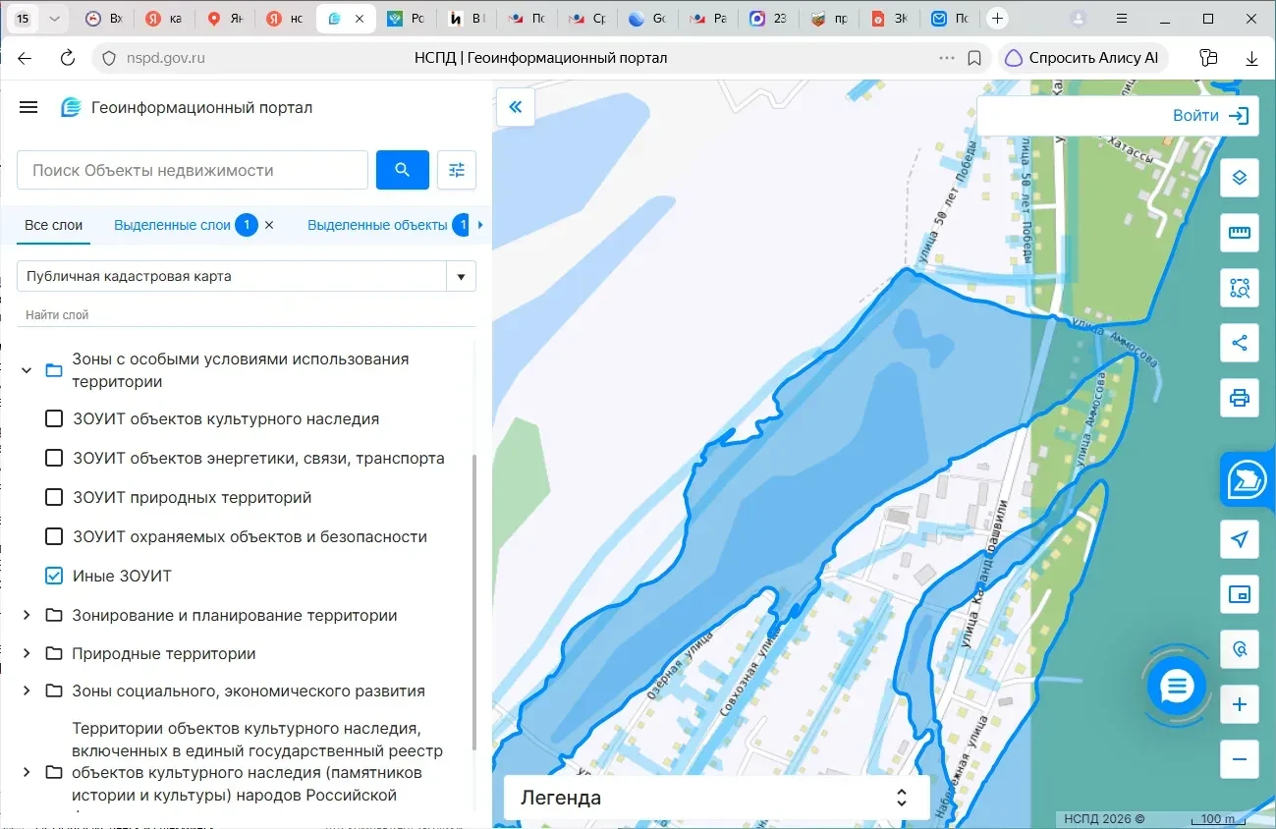The width and height of the screenshot is (1276, 829).
Task: Click the Найти слой search field
Action: 247,315
